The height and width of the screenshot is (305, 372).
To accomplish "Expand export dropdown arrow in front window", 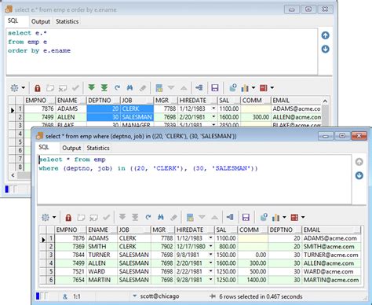I will point(303,217).
